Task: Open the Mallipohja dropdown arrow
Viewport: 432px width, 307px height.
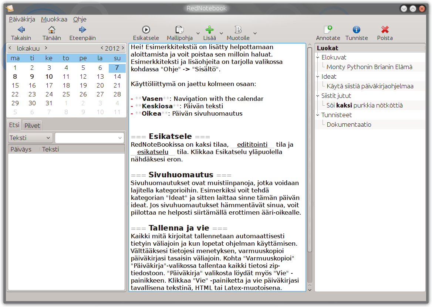Action: click(x=198, y=33)
